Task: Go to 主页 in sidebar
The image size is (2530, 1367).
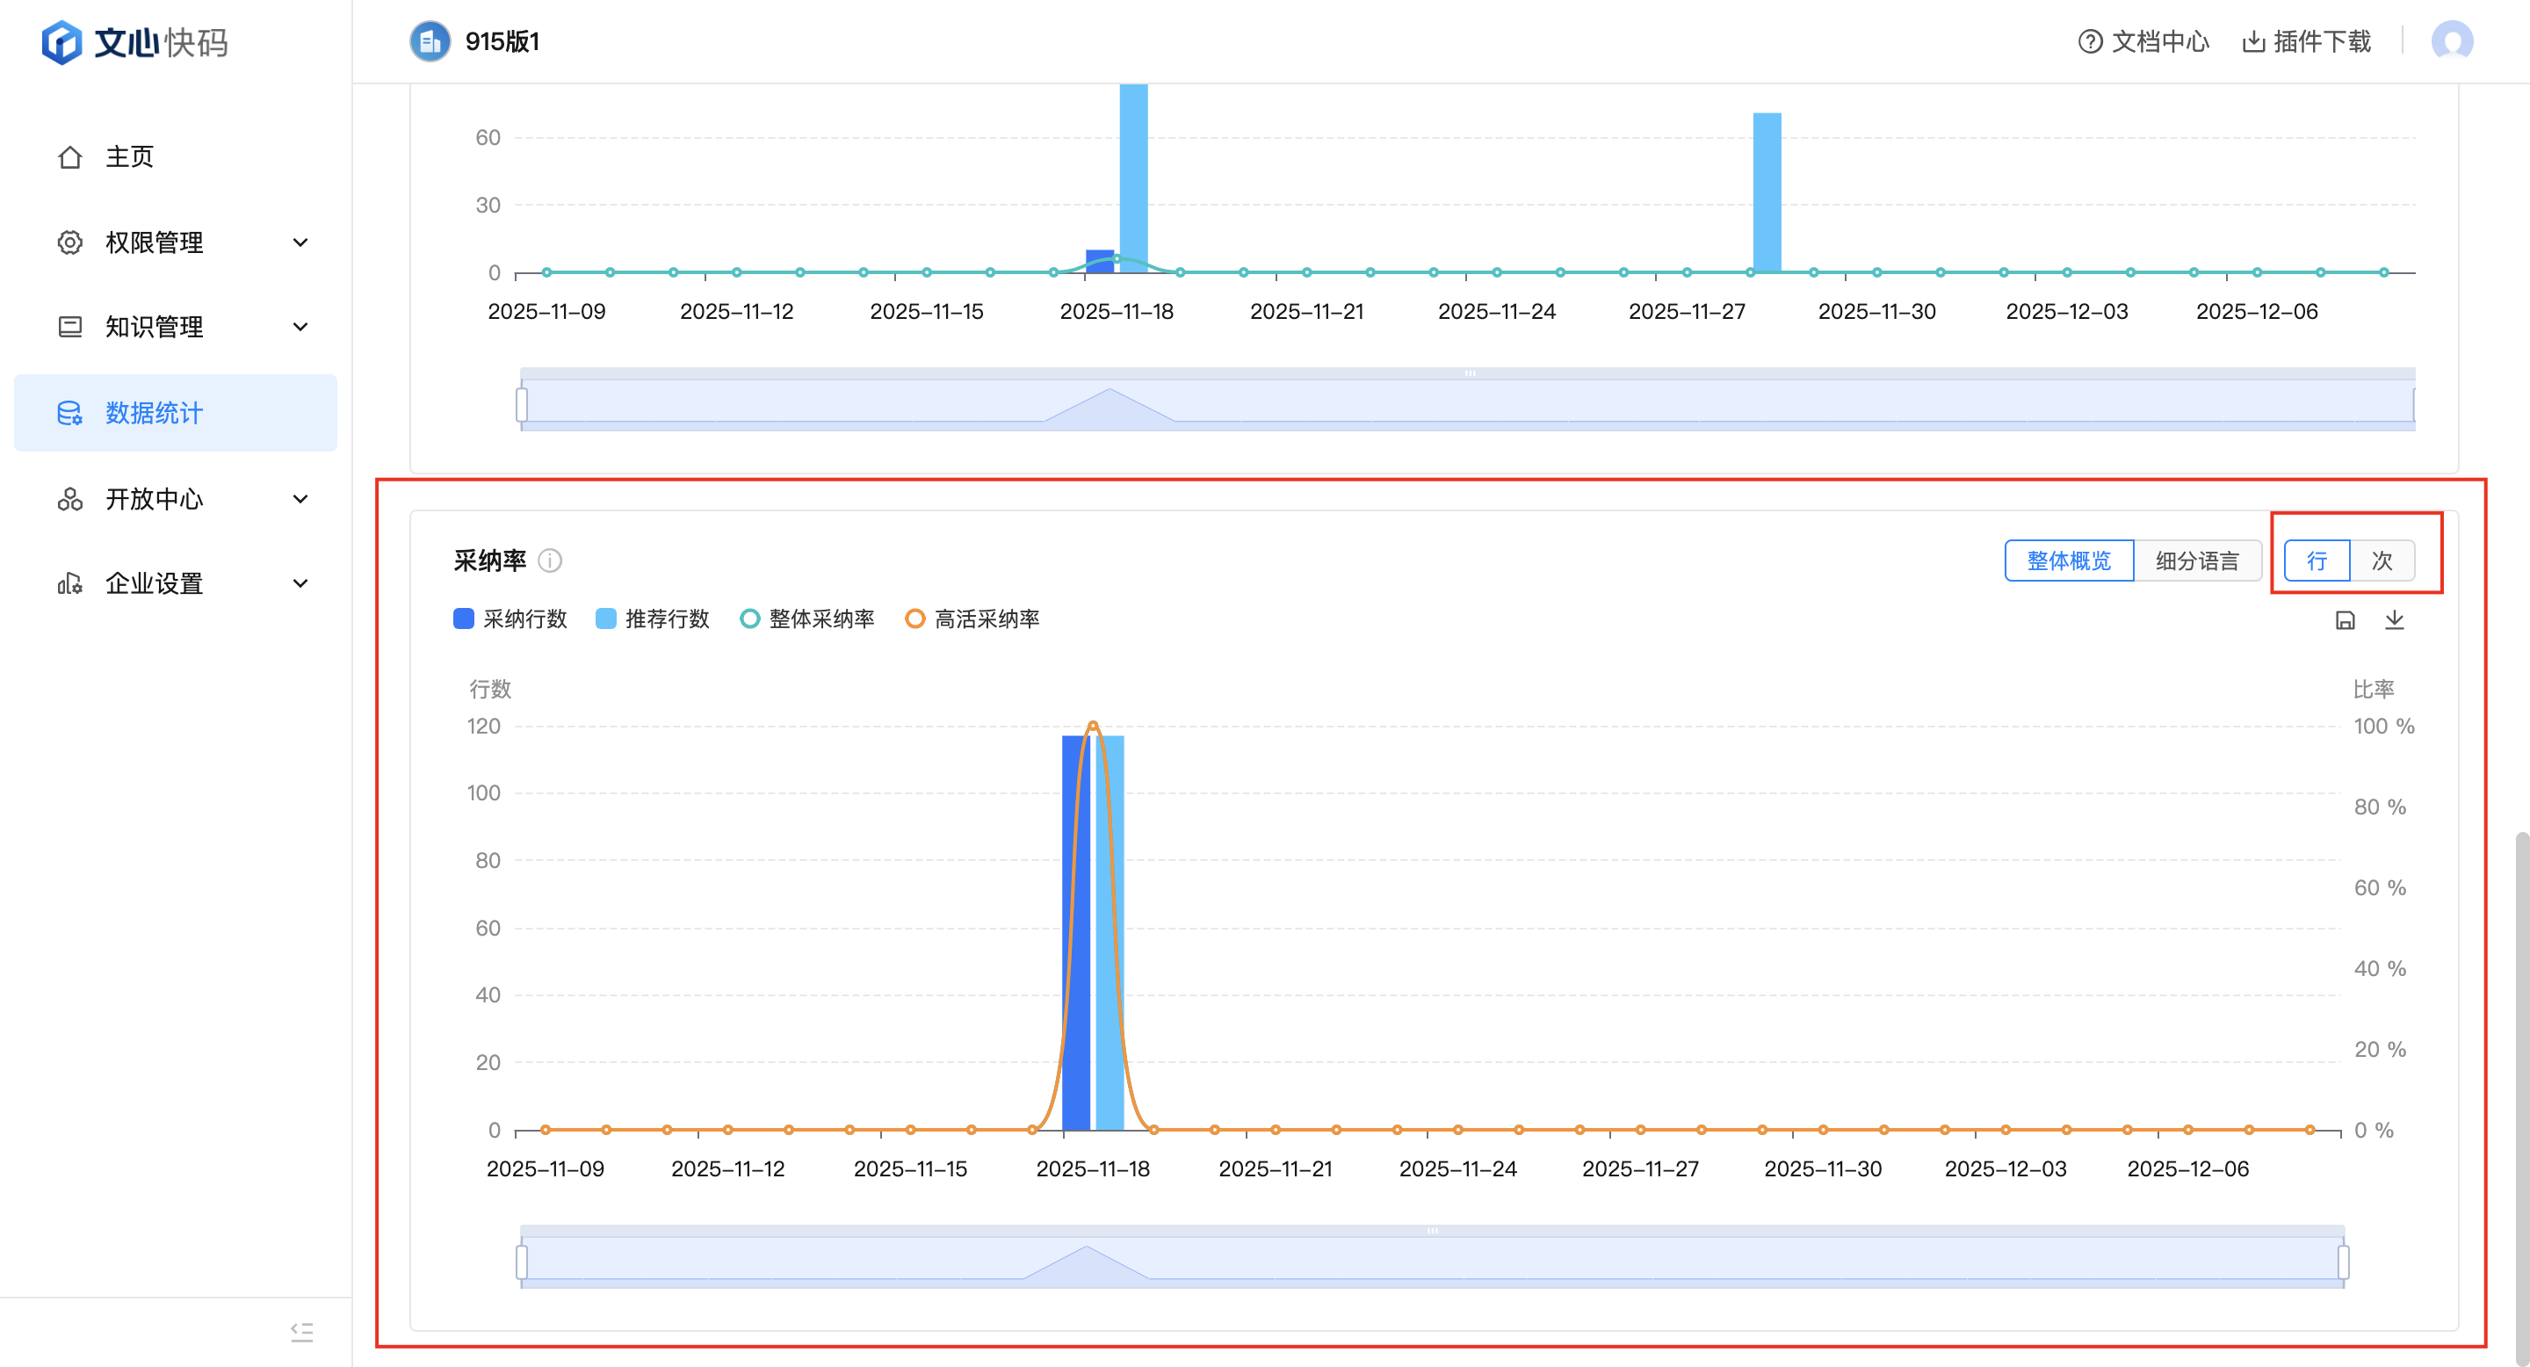Action: (130, 157)
